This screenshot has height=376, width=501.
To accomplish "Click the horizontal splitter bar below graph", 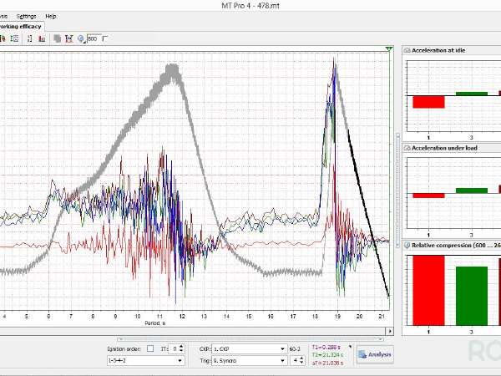I will (x=250, y=339).
